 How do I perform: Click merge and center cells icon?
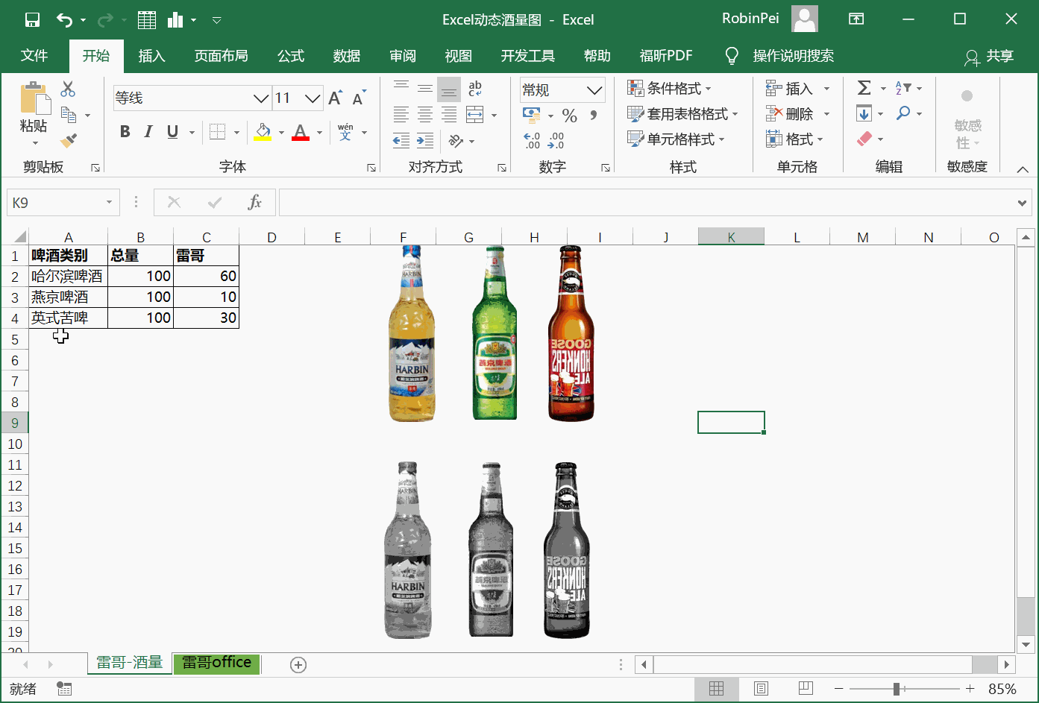click(x=475, y=115)
